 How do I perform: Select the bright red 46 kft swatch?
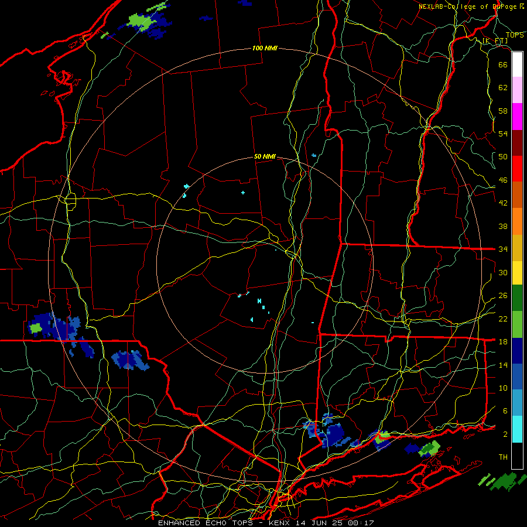[x=517, y=169]
